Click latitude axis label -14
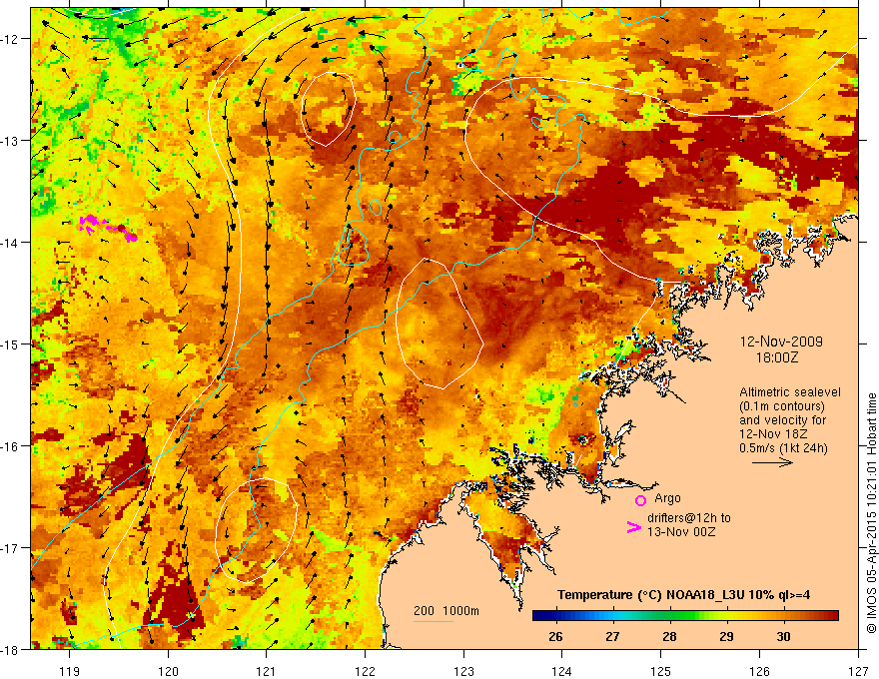The image size is (879, 679). point(10,243)
